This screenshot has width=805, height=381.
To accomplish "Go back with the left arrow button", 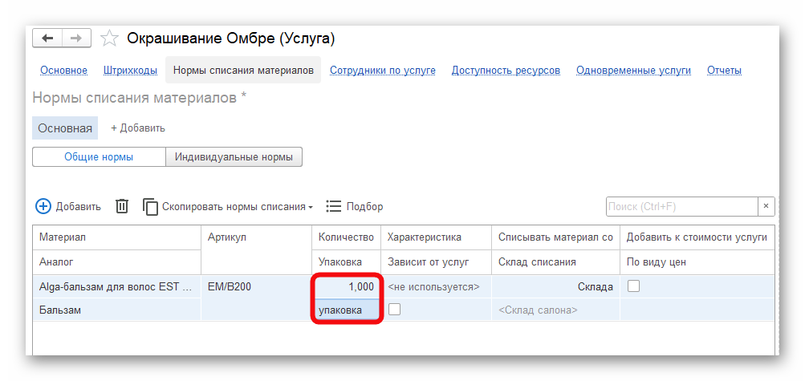I will (x=47, y=39).
